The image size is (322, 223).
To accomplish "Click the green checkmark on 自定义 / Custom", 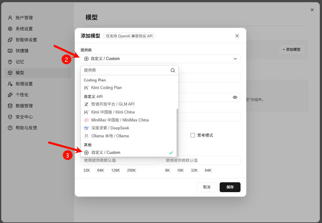I will [171, 153].
